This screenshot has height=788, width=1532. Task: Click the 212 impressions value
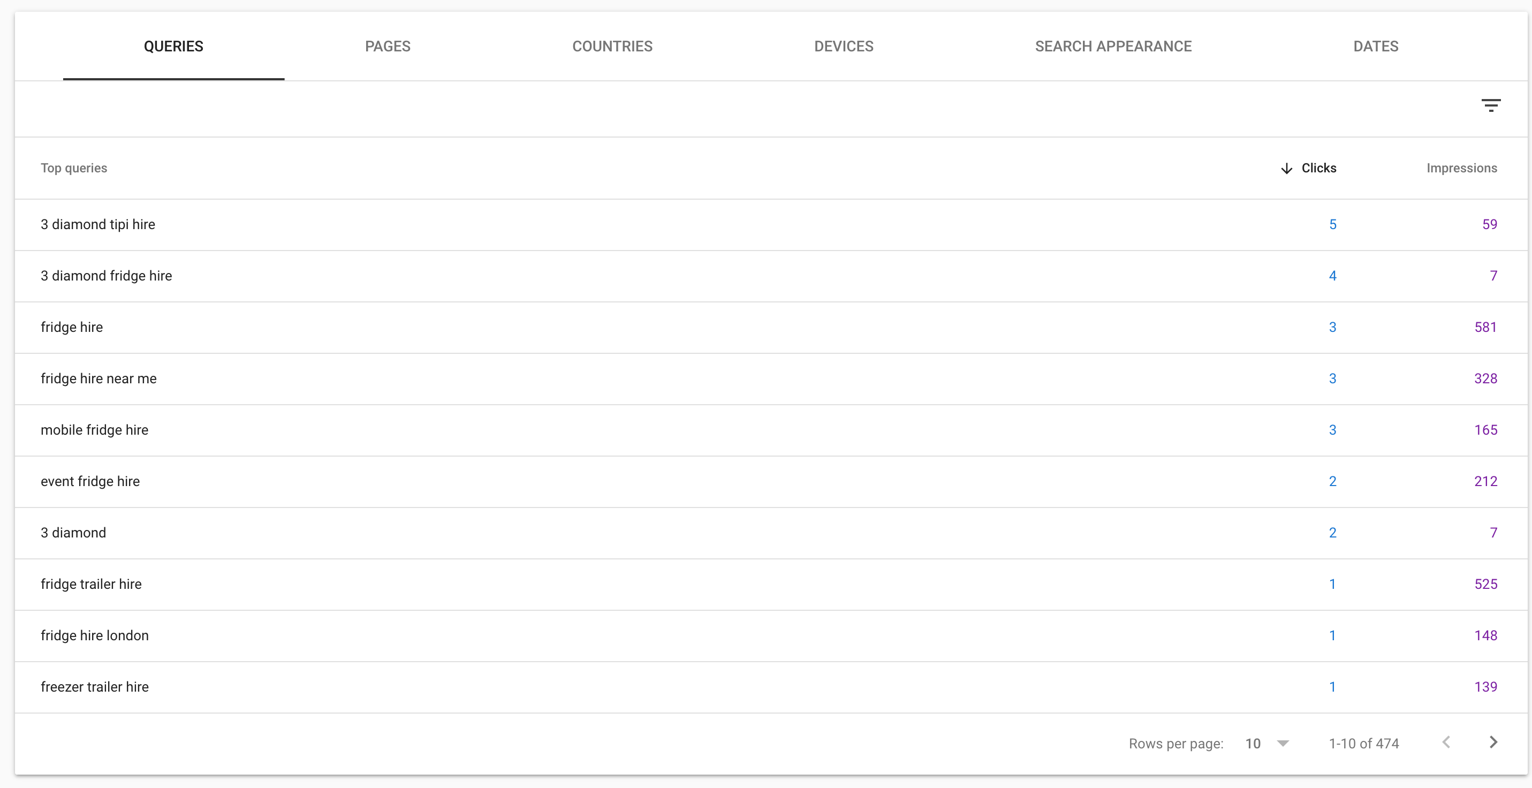[1485, 482]
